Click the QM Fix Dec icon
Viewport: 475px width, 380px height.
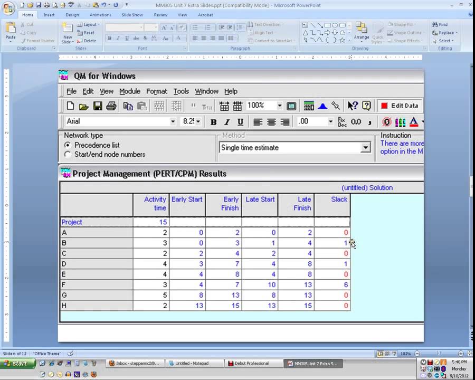coord(342,122)
